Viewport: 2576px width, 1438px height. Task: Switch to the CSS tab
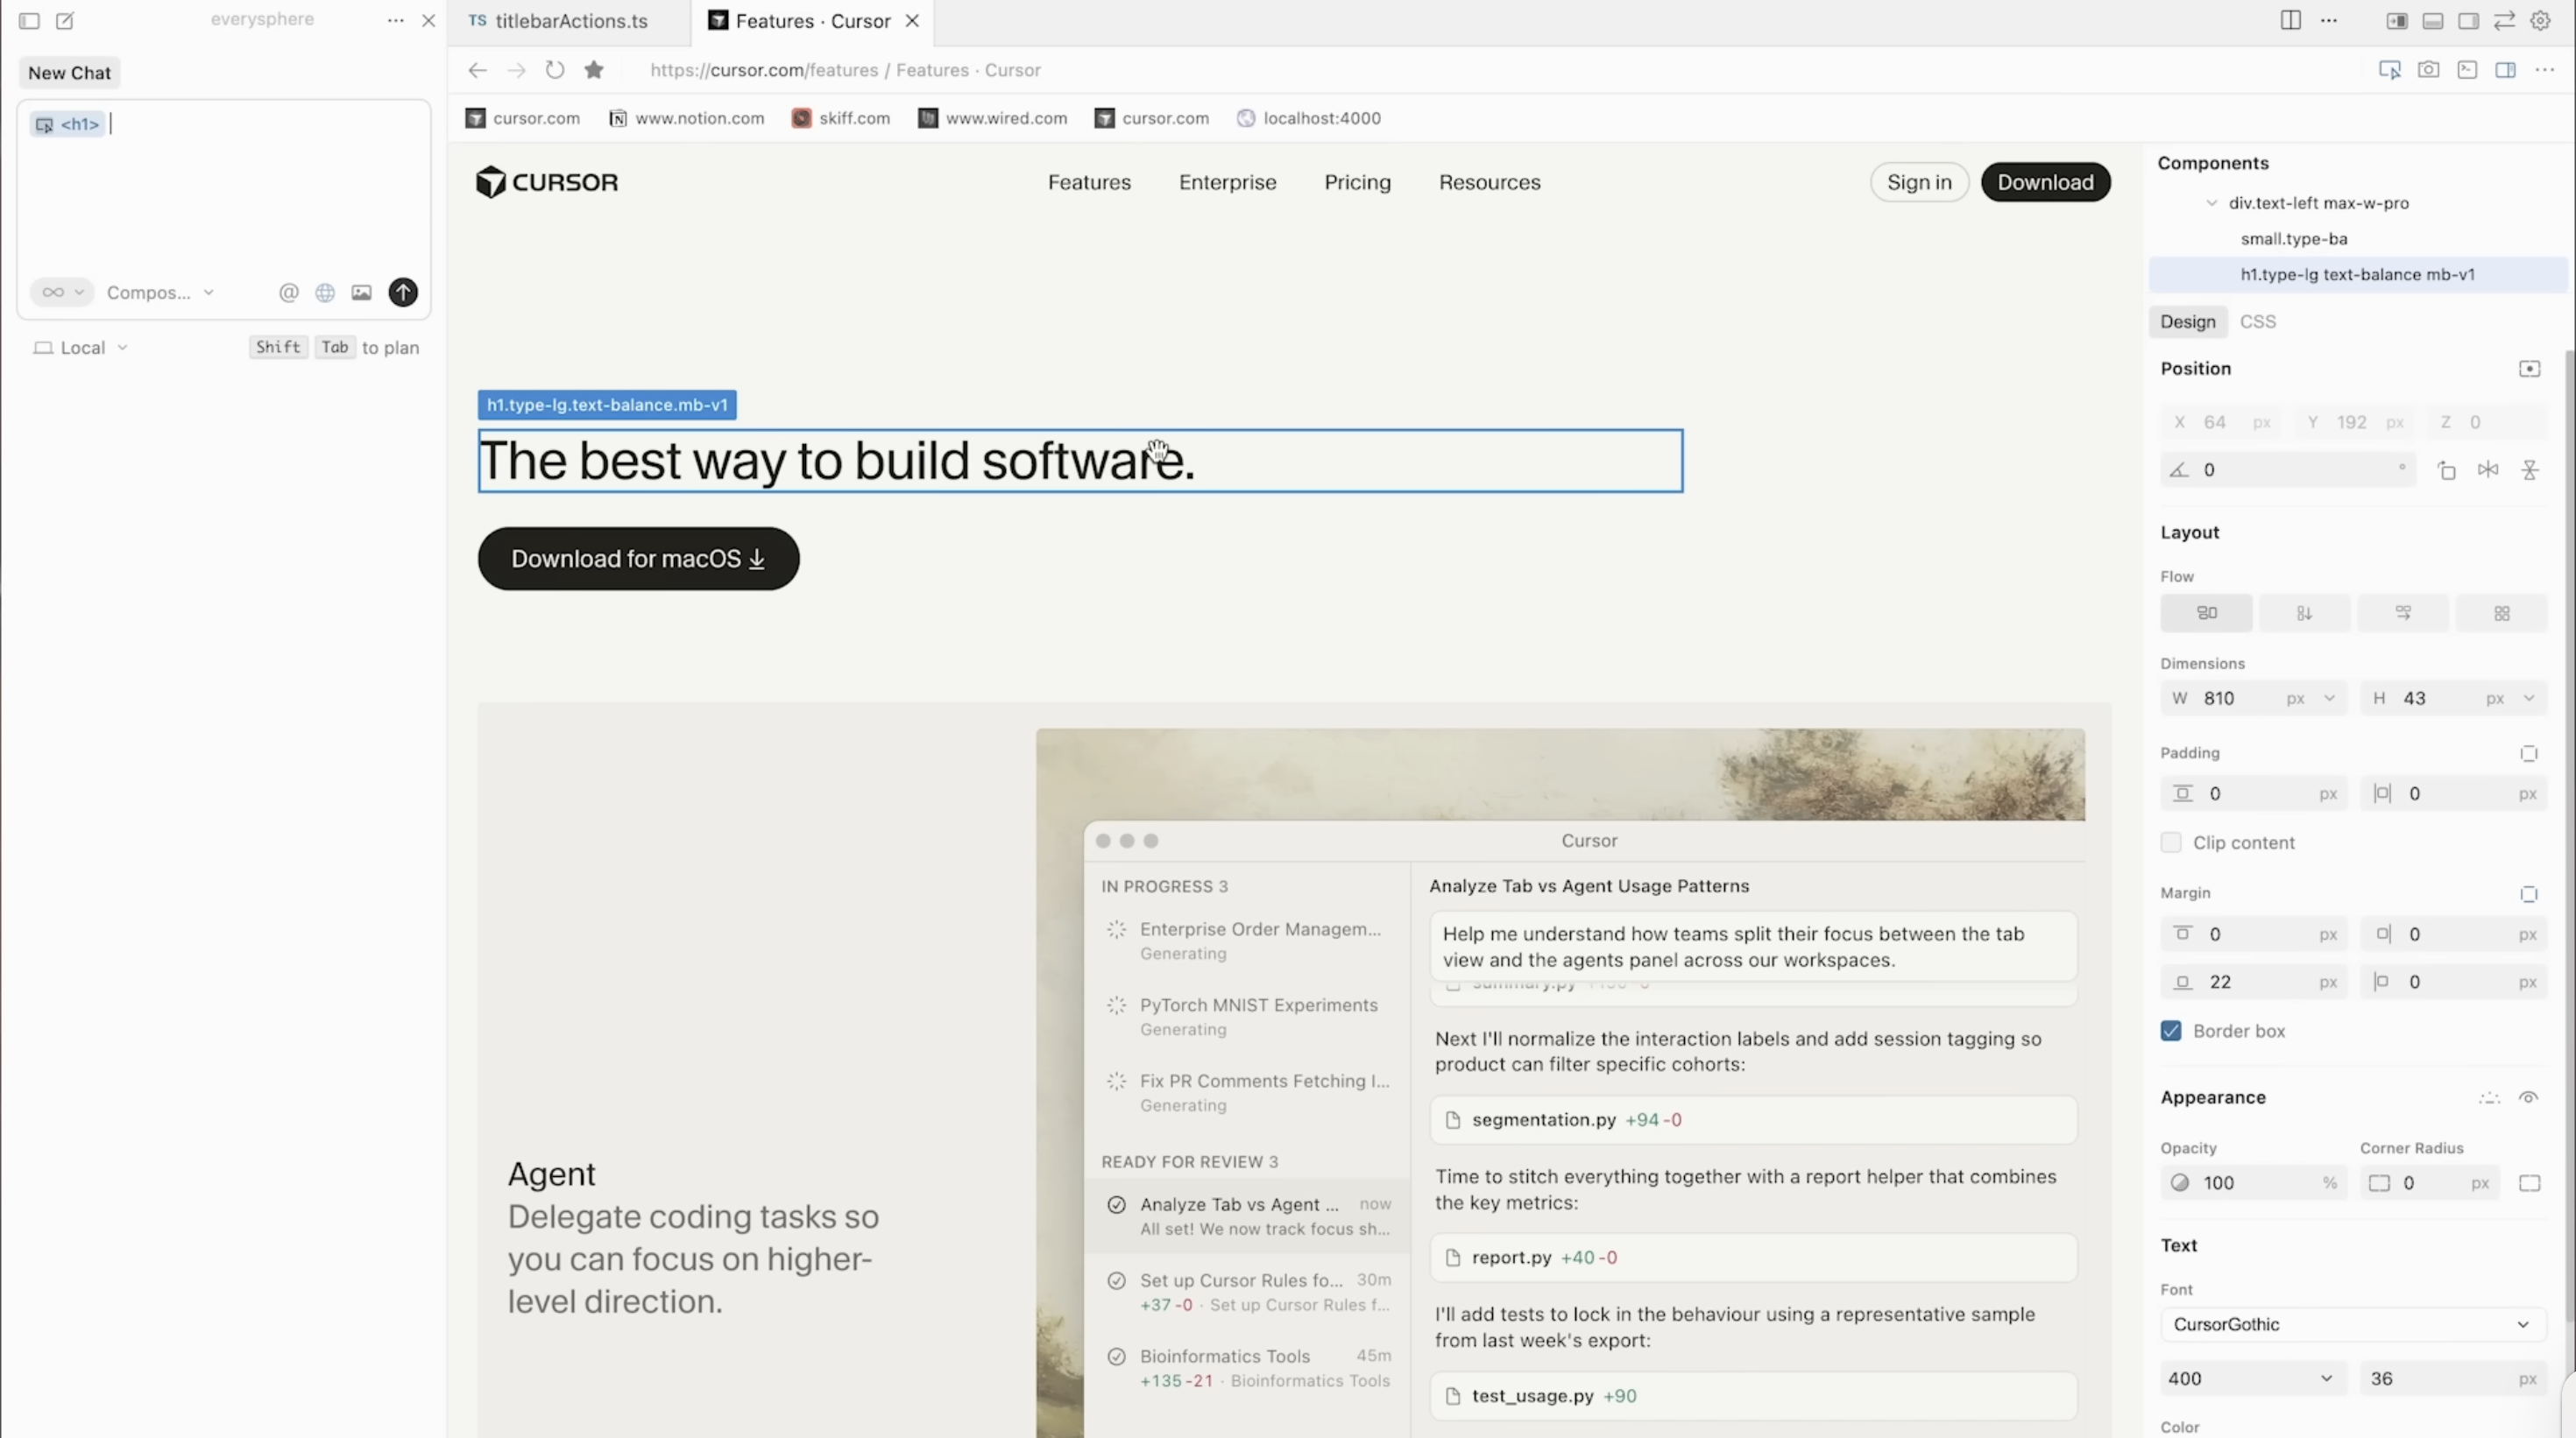point(2258,321)
